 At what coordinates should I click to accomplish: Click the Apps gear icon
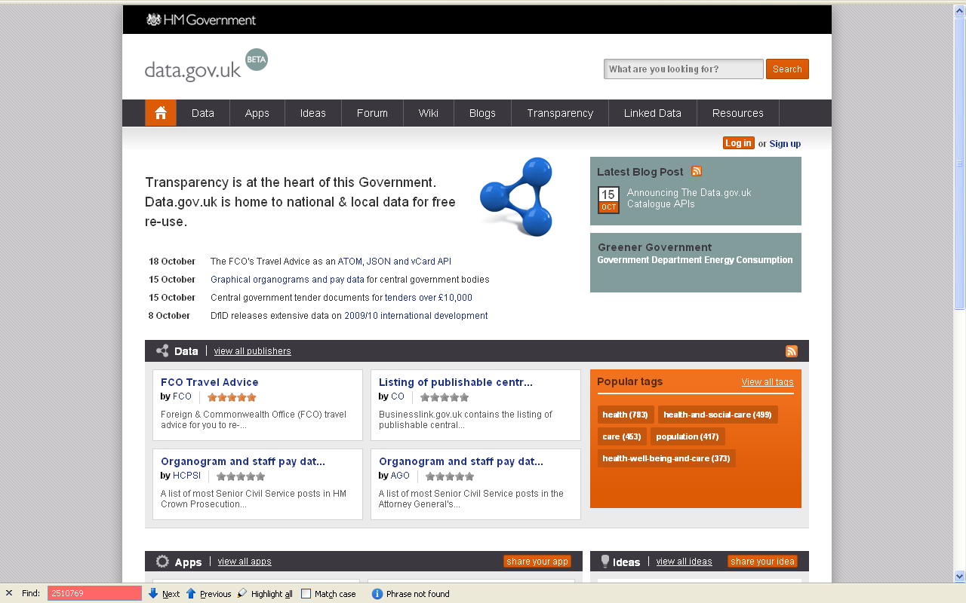(162, 562)
